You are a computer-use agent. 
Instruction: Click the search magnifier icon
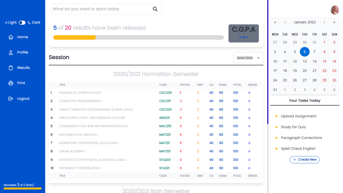pos(155,9)
